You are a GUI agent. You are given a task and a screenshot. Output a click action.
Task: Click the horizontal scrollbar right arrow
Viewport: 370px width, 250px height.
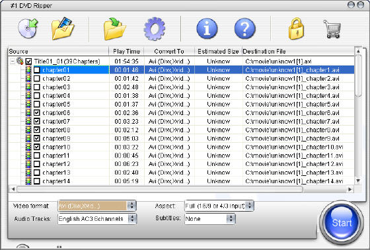pyautogui.click(x=350, y=189)
